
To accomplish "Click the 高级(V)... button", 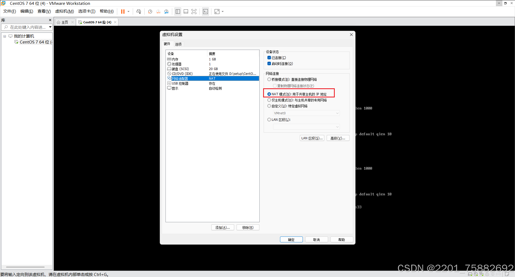I will (x=338, y=138).
